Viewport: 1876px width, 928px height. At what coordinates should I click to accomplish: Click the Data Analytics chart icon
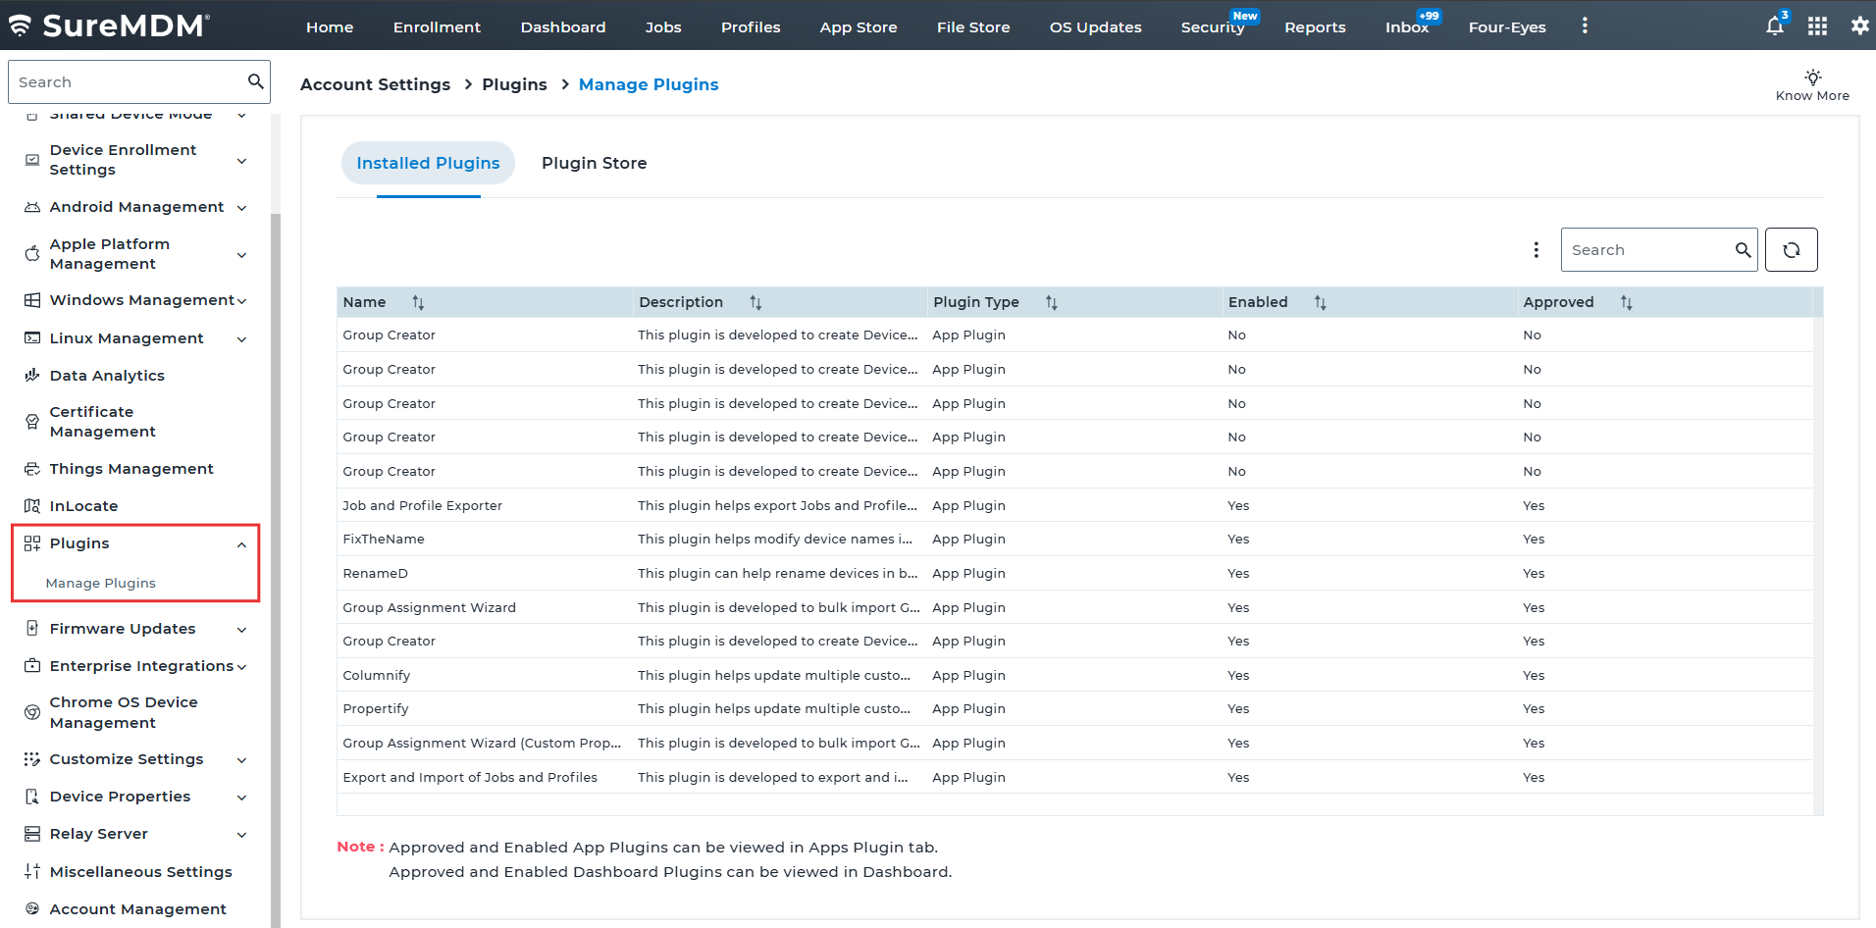click(x=32, y=376)
